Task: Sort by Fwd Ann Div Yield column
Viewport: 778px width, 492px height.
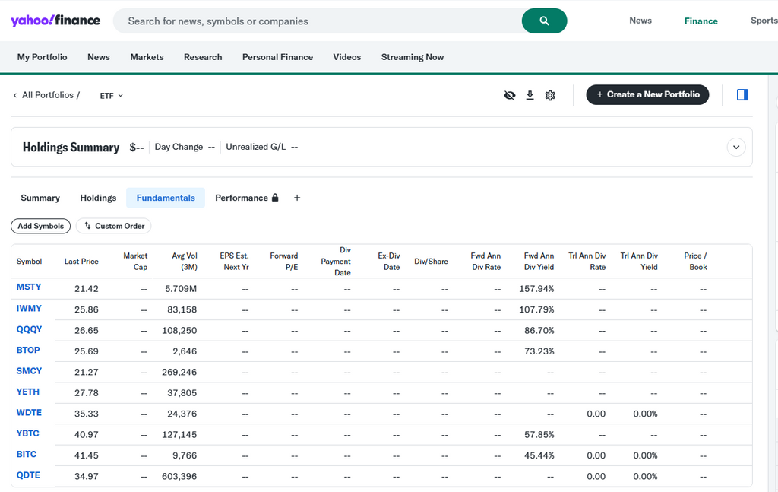Action: point(539,262)
